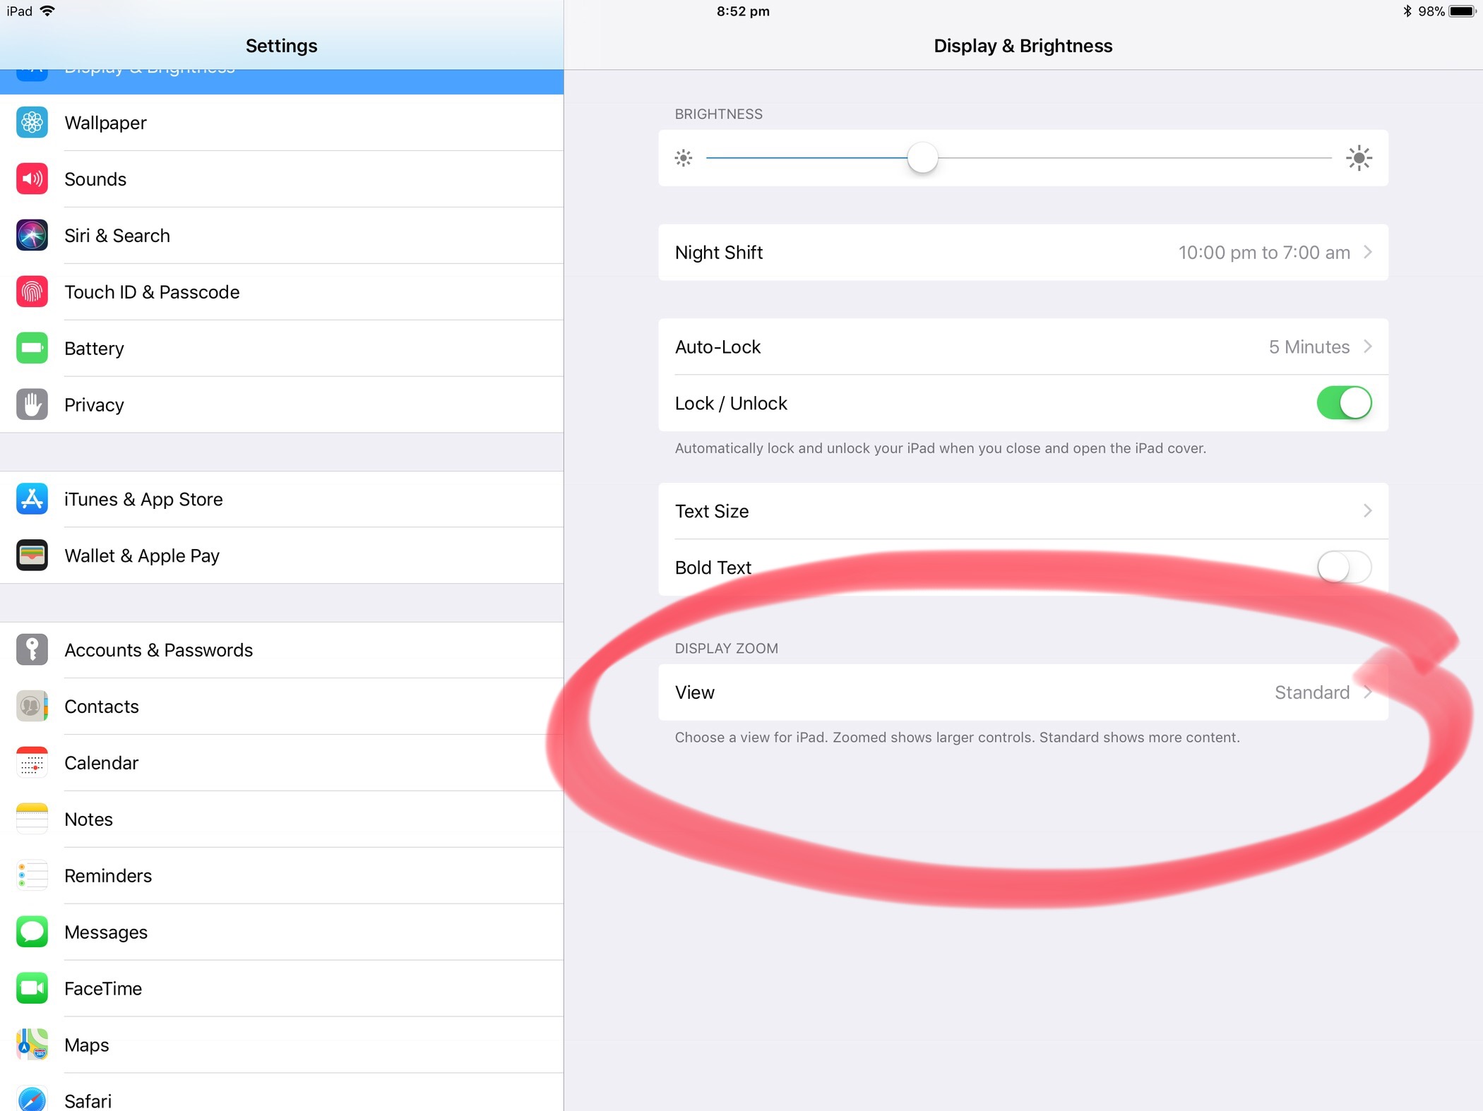Select Accounts & Passwords in sidebar
The height and width of the screenshot is (1111, 1483).
point(159,650)
